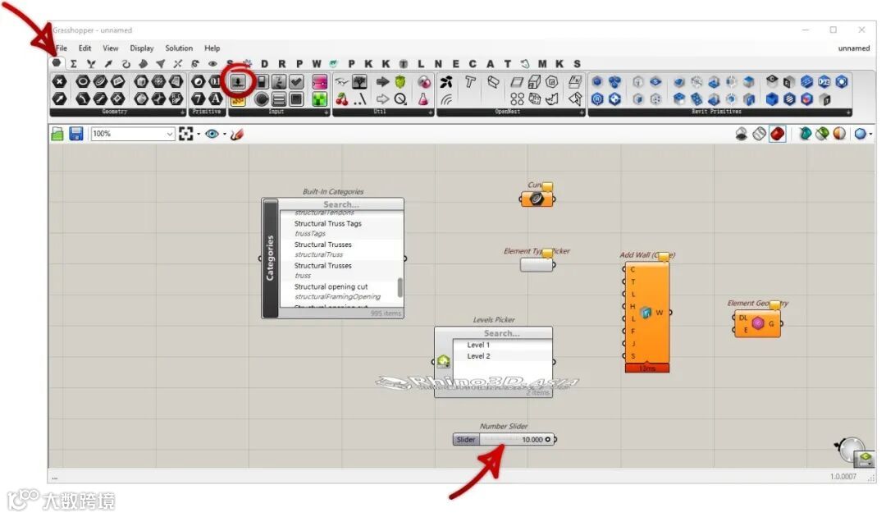The image size is (886, 517).
Task: Open preview mesh quality blue sphere icon
Action: tap(860, 134)
